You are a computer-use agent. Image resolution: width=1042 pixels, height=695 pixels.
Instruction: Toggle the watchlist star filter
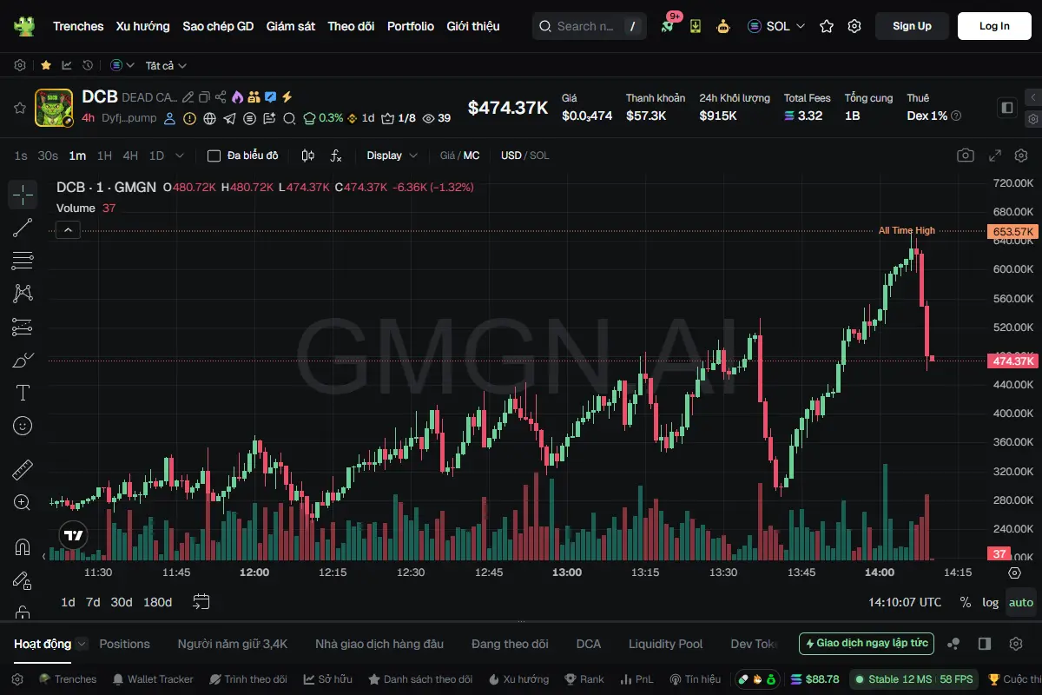pyautogui.click(x=46, y=65)
